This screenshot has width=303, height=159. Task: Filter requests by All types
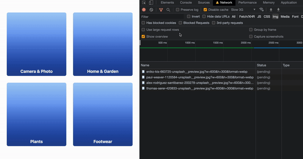pos(234,17)
